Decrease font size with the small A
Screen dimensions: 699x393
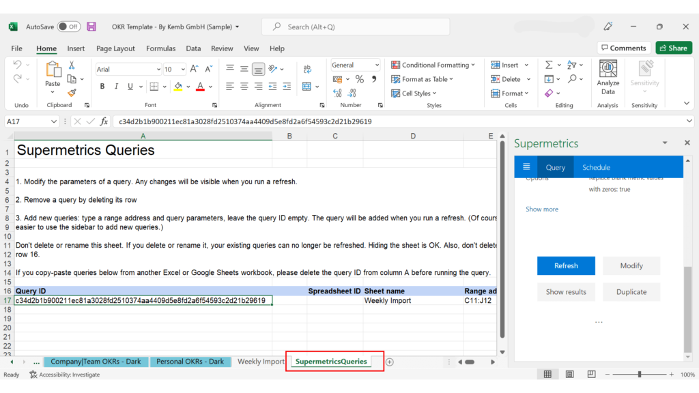click(208, 69)
